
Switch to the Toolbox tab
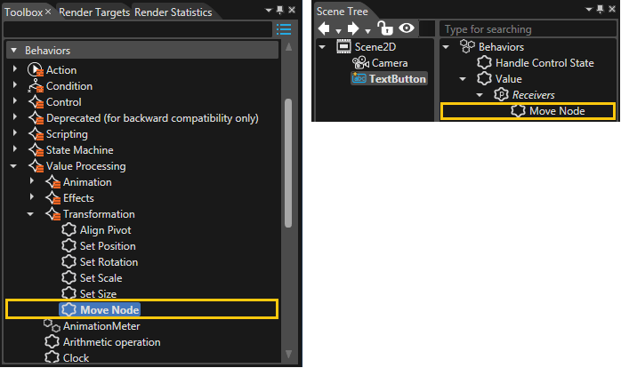pos(23,12)
